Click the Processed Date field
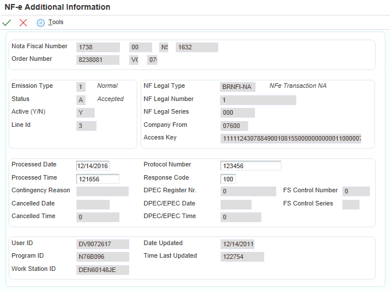 pyautogui.click(x=92, y=166)
